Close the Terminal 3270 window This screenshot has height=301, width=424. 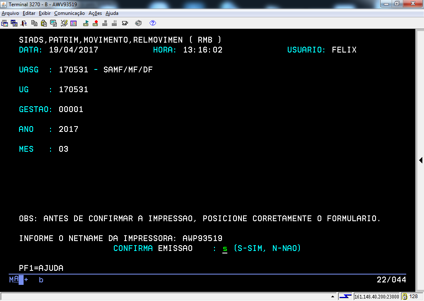413,4
